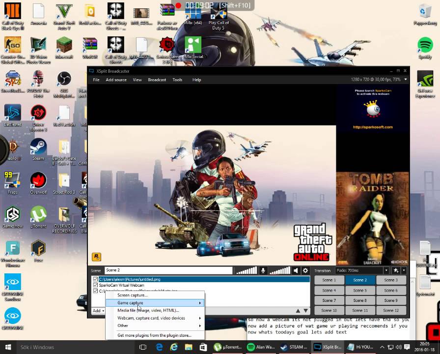This screenshot has height=354, width=440.
Task: Select the untitled.png source row
Action: tap(201, 279)
